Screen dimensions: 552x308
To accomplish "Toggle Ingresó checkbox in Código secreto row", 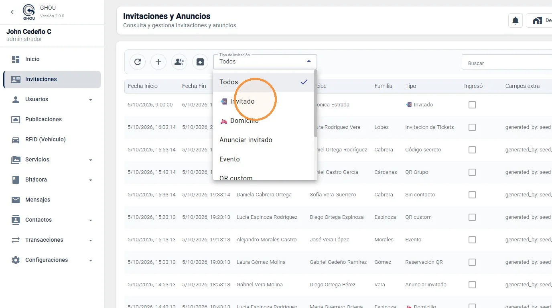I will click(472, 150).
